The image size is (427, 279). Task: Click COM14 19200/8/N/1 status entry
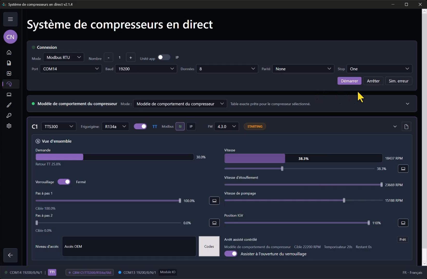pos(24,273)
